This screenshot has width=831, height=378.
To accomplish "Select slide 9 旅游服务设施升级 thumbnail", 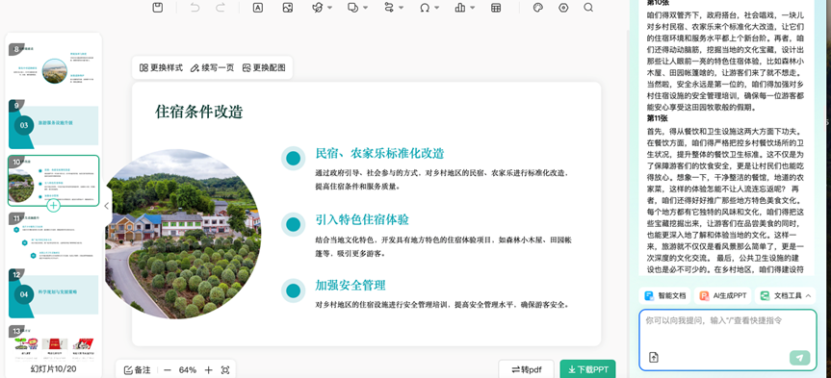I will 53,124.
